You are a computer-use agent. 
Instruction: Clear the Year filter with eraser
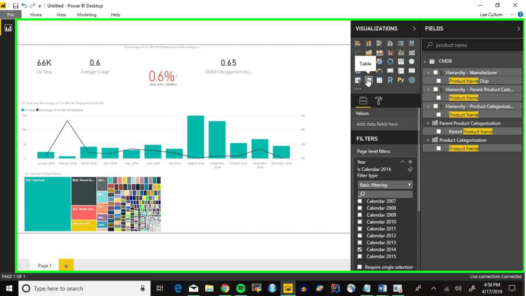pyautogui.click(x=410, y=170)
